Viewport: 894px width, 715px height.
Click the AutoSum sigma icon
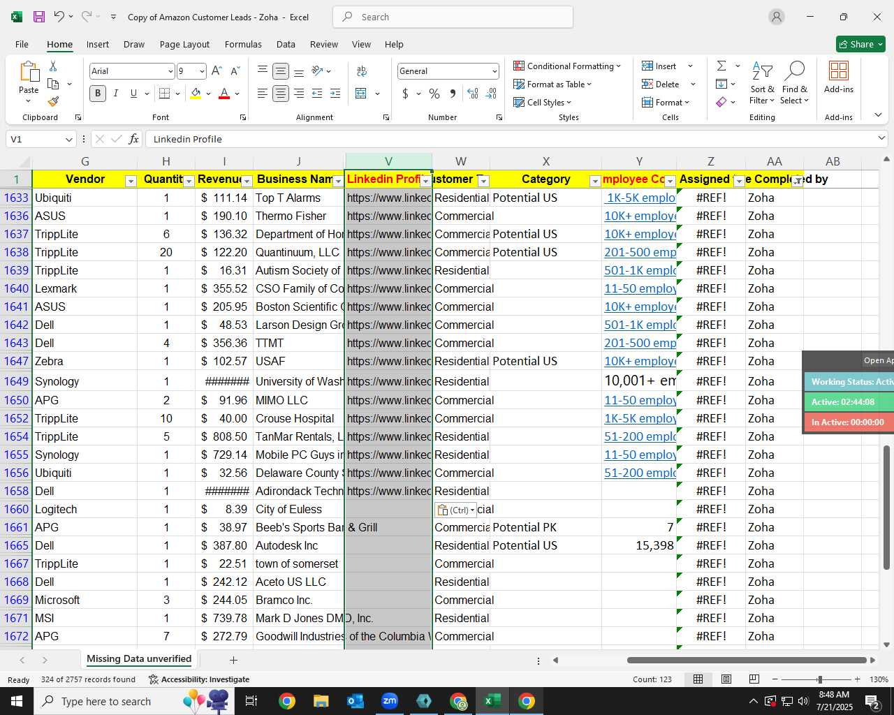click(721, 66)
